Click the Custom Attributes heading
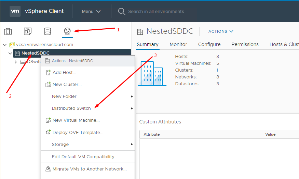 click(x=160, y=122)
